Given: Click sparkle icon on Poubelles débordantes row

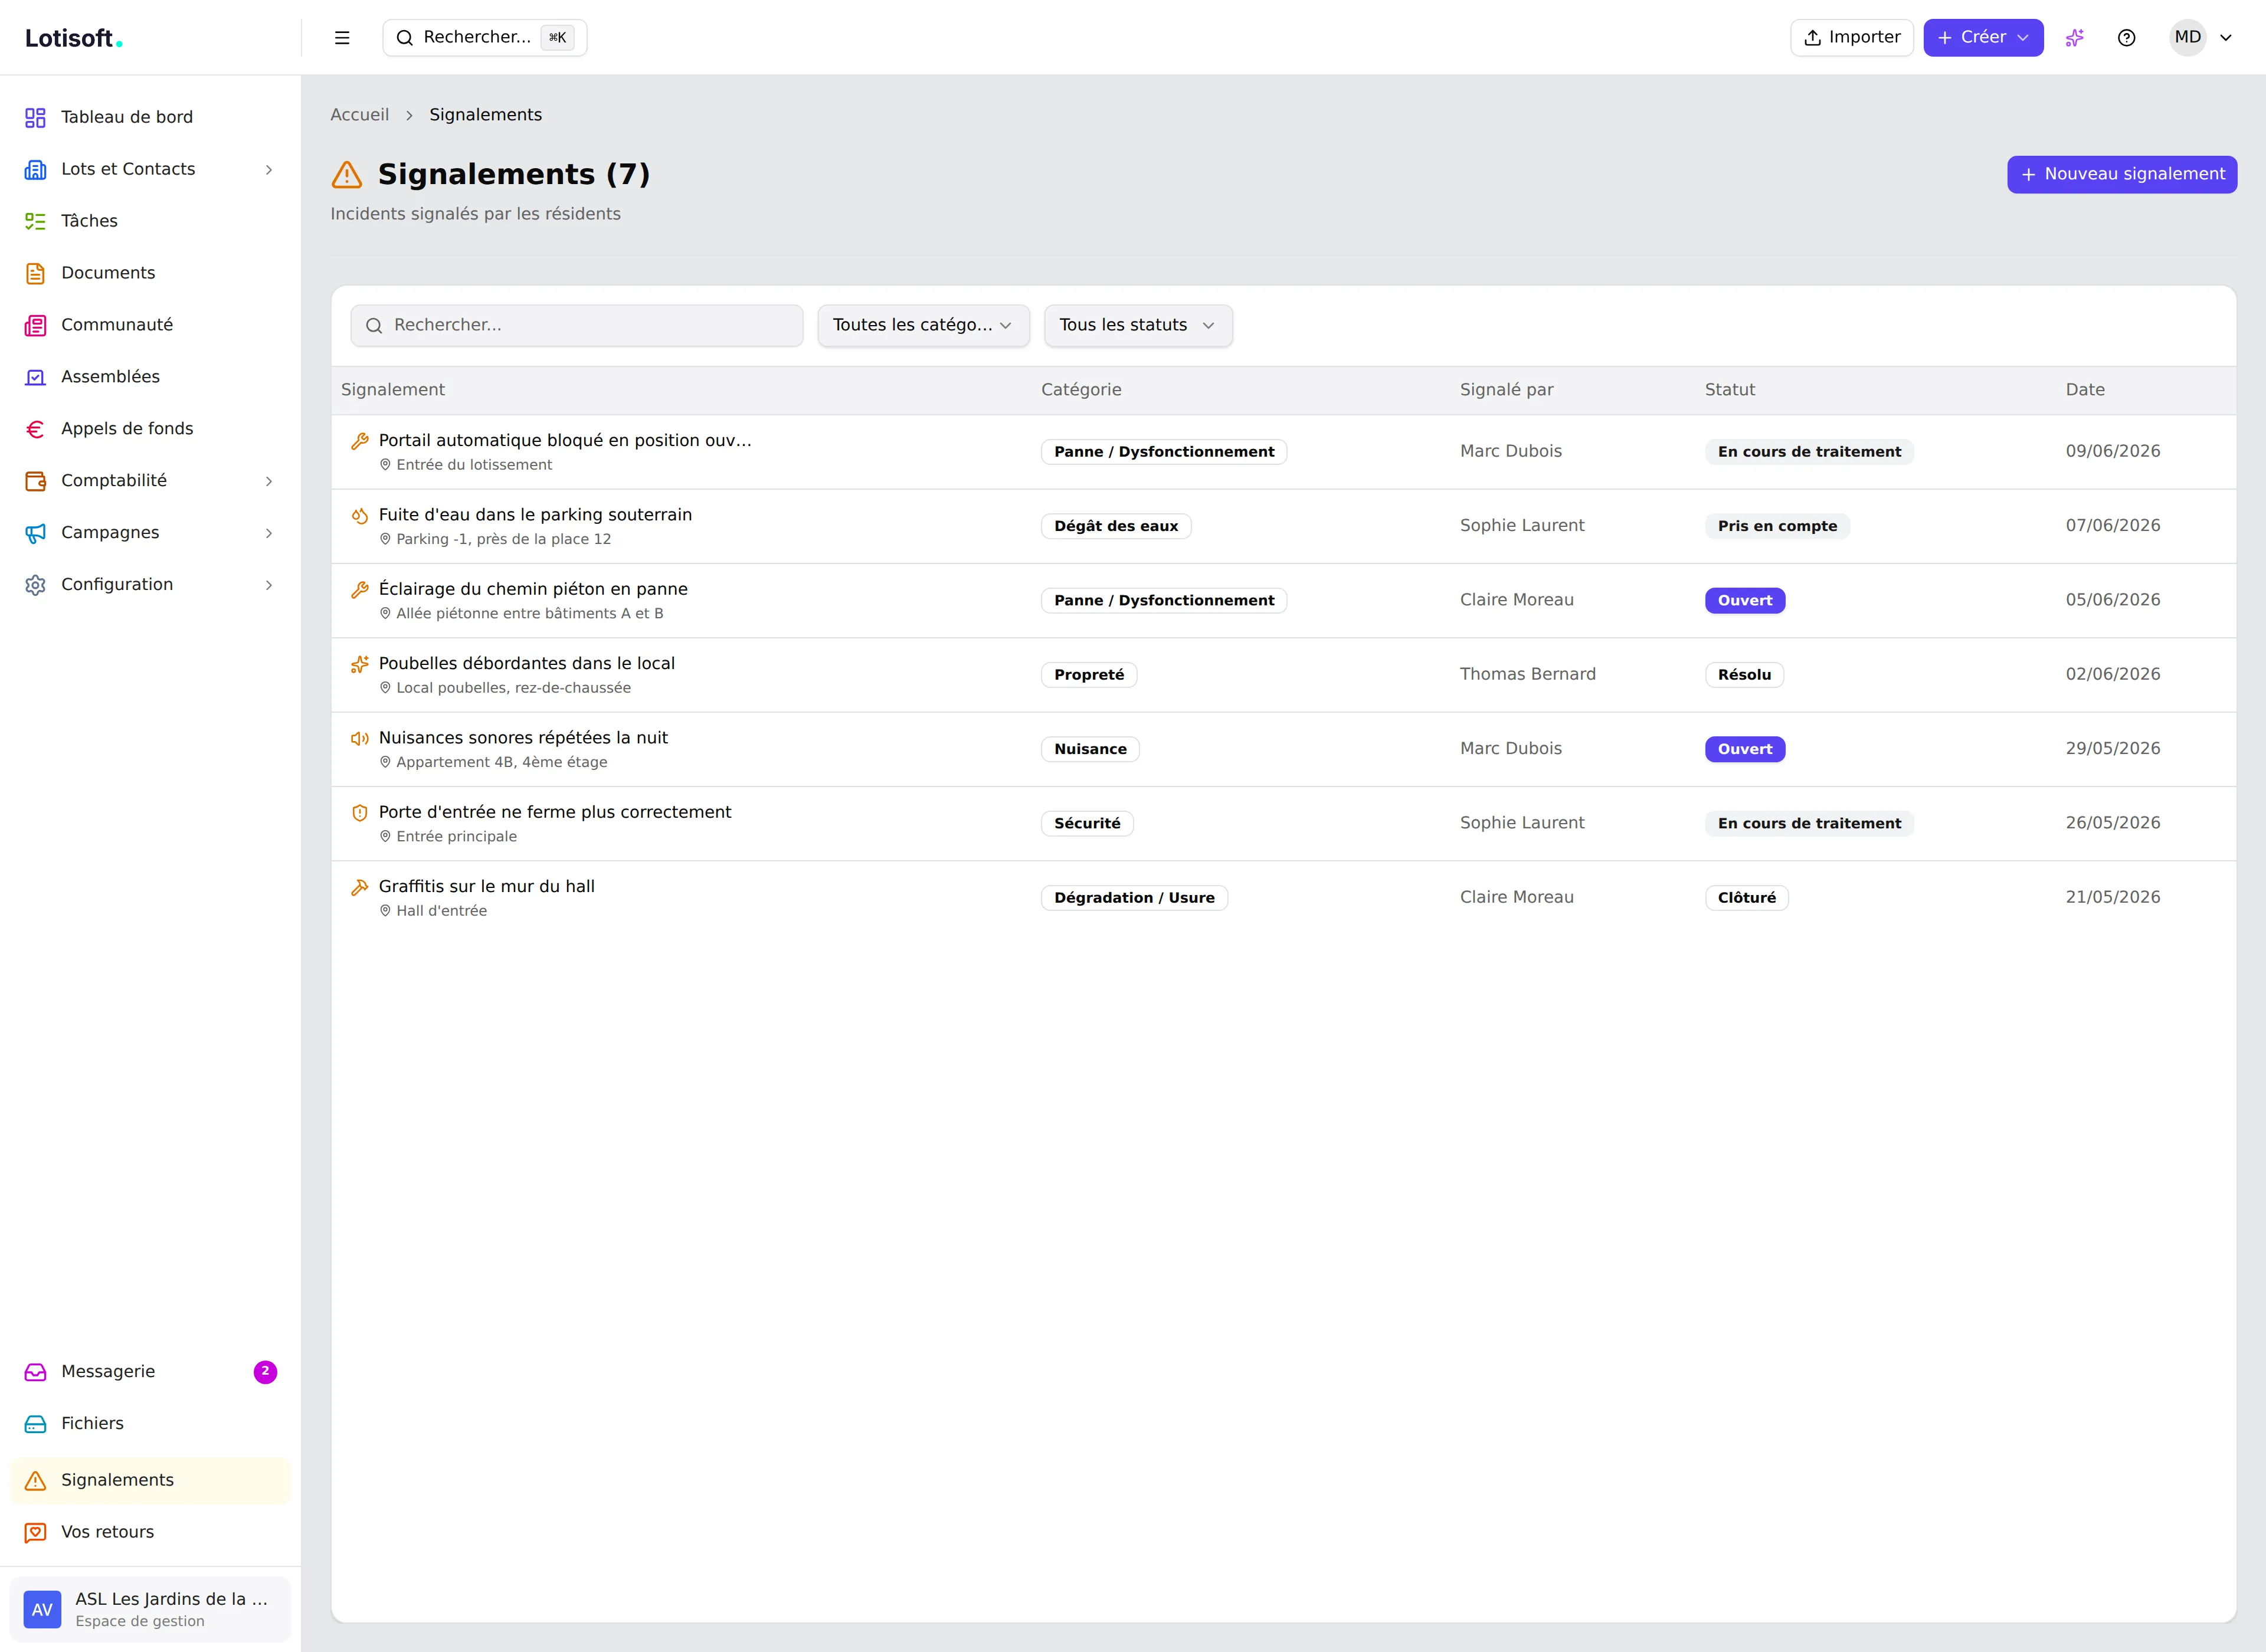Looking at the screenshot, I should 360,664.
